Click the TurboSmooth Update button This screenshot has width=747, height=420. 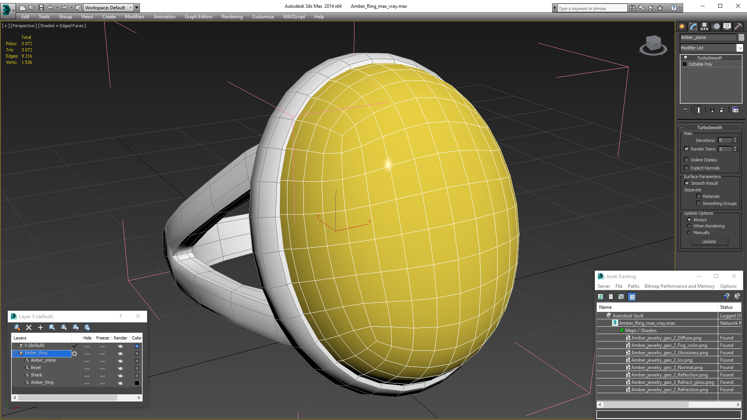(709, 241)
